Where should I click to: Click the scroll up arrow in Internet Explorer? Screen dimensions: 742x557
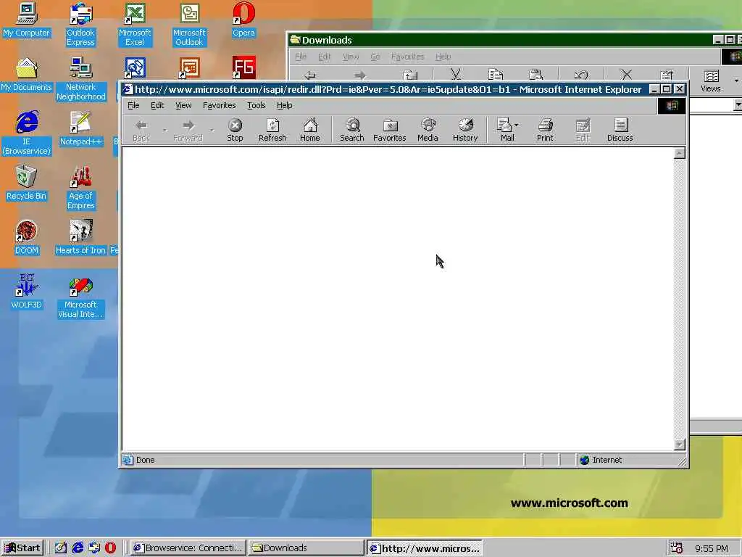[680, 153]
